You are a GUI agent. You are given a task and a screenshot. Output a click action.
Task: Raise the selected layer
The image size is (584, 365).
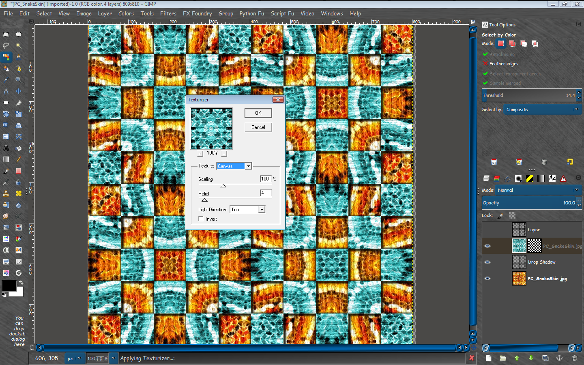(517, 358)
